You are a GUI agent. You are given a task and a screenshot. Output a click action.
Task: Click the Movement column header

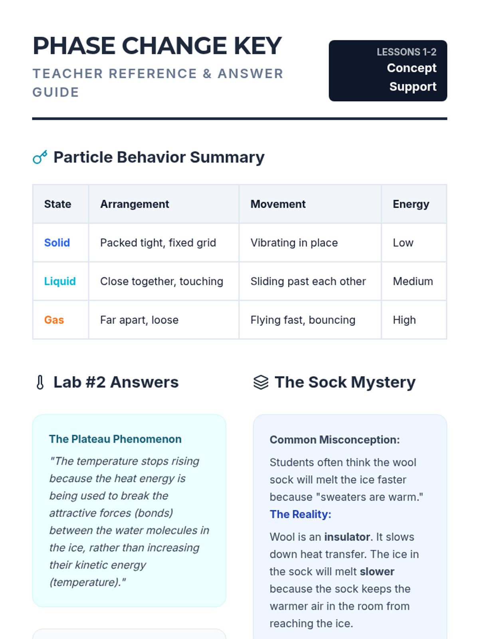tap(278, 204)
